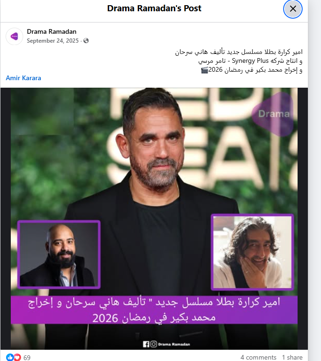Screen dimensions: 321x361
Task: Click the blue thumbs-up Like reaction icon
Action: coord(10,357)
